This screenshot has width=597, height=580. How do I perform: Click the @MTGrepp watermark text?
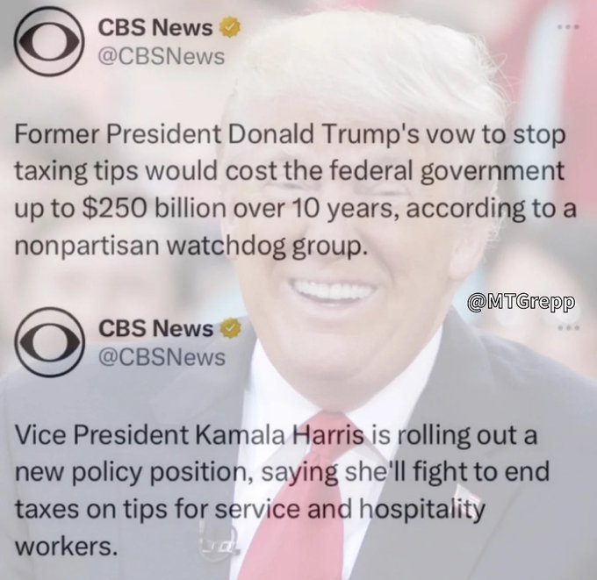(521, 303)
